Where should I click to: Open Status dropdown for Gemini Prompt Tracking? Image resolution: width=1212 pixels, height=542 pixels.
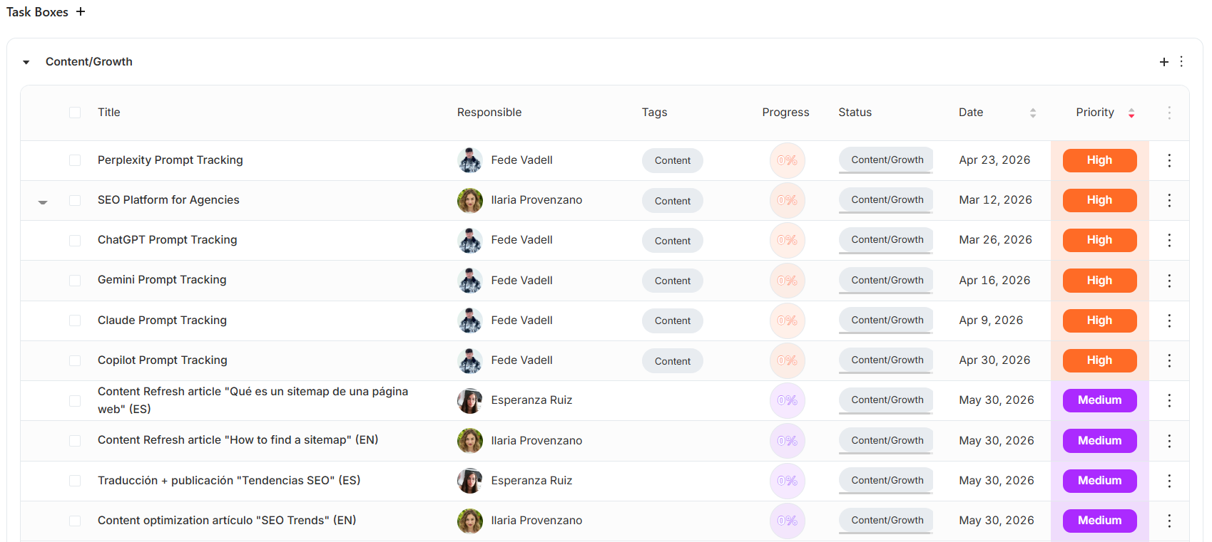click(887, 281)
